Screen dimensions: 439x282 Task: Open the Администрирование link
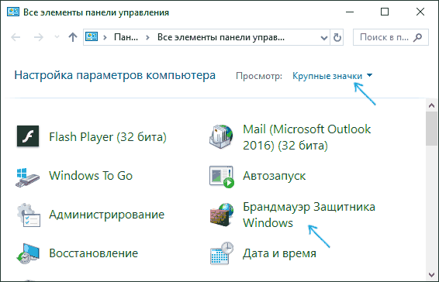(x=107, y=215)
